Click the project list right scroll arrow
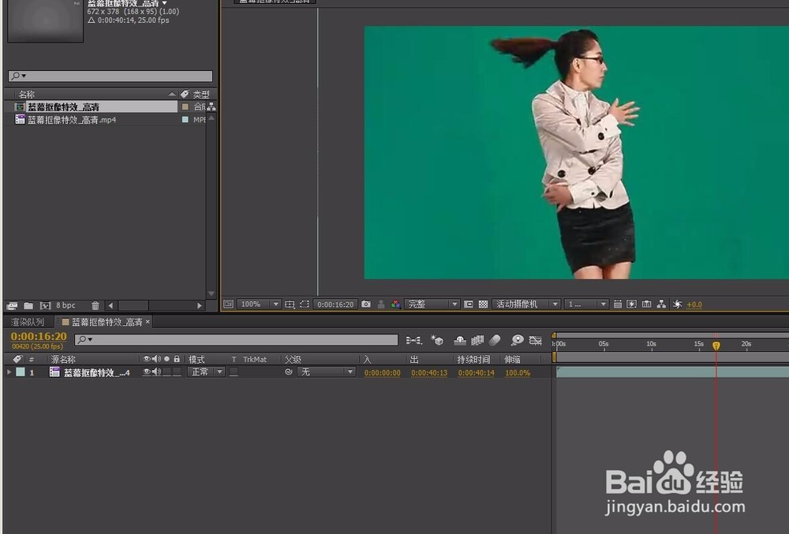This screenshot has width=789, height=534. pyautogui.click(x=200, y=305)
